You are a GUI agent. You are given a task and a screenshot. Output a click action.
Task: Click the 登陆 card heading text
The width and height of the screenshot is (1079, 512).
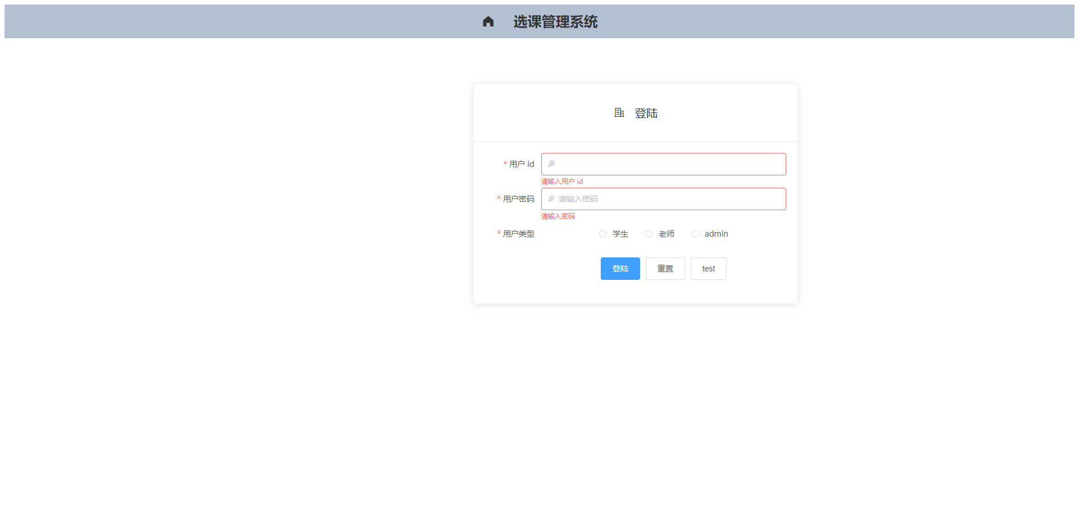point(646,114)
